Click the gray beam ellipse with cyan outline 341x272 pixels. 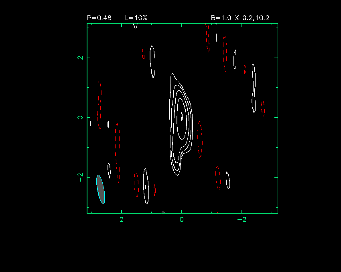101,189
